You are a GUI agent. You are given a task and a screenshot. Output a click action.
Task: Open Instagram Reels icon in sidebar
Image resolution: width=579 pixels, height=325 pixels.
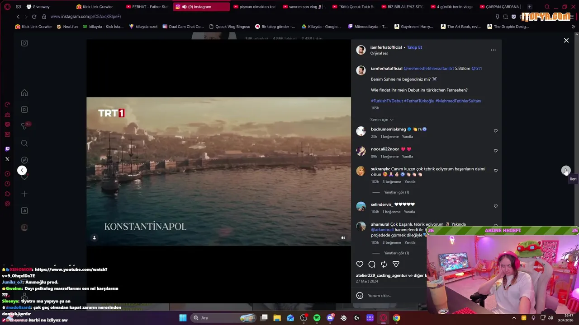pyautogui.click(x=24, y=109)
